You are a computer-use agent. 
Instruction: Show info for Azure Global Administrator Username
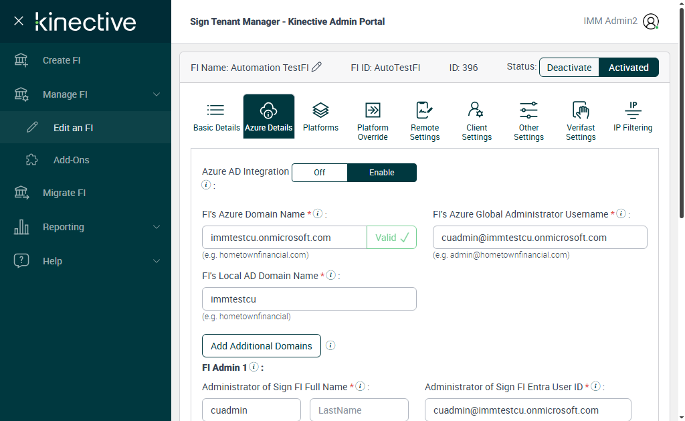click(621, 214)
